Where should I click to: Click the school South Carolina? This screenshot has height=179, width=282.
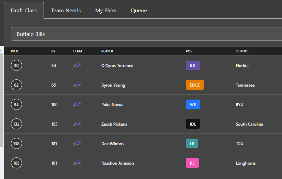coord(249,124)
